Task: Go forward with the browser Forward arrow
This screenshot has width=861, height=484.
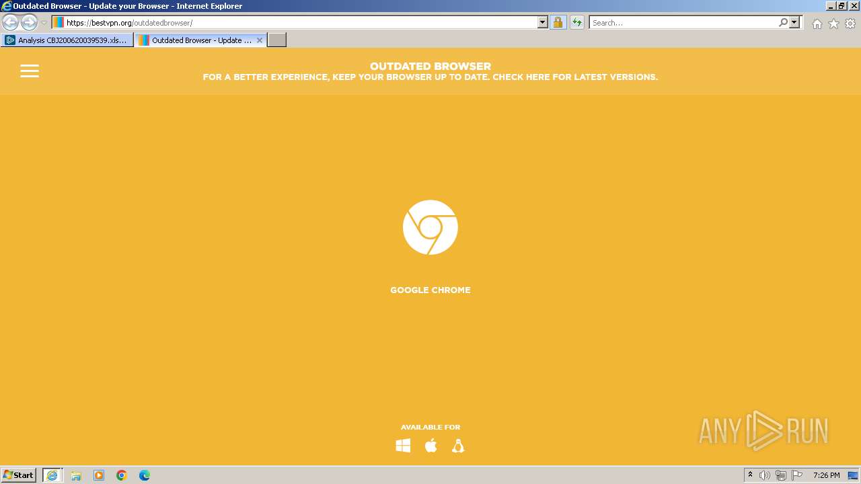Action: (29, 22)
